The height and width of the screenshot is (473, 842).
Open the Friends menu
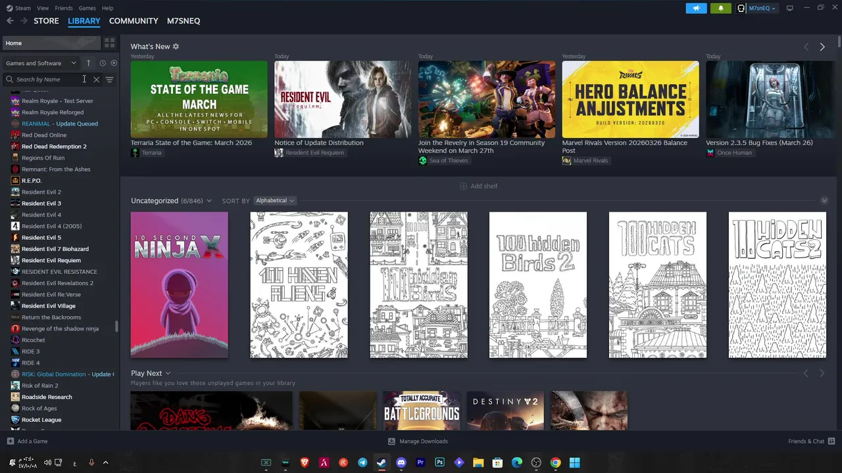click(x=64, y=8)
